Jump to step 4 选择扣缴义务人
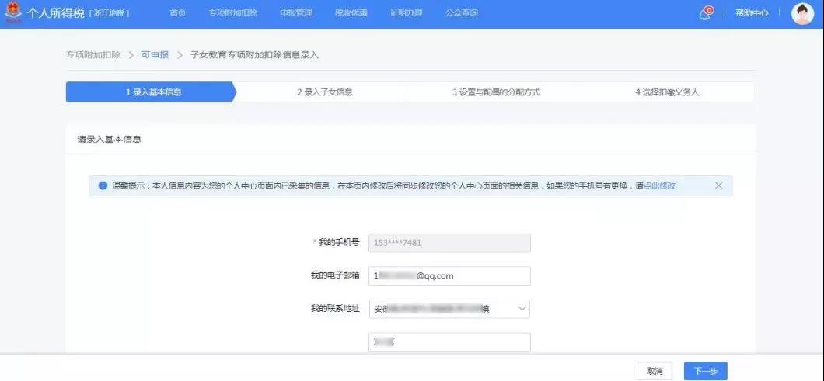Screen dimensions: 824x381 pyautogui.click(x=667, y=92)
